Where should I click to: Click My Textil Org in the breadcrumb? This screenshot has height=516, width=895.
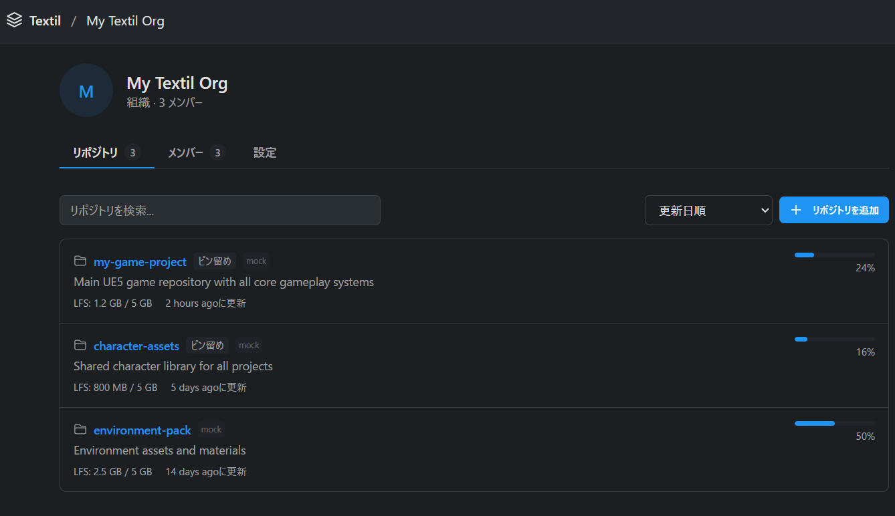coord(125,21)
